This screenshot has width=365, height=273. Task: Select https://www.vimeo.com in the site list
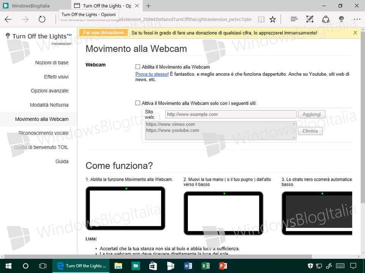(170, 124)
